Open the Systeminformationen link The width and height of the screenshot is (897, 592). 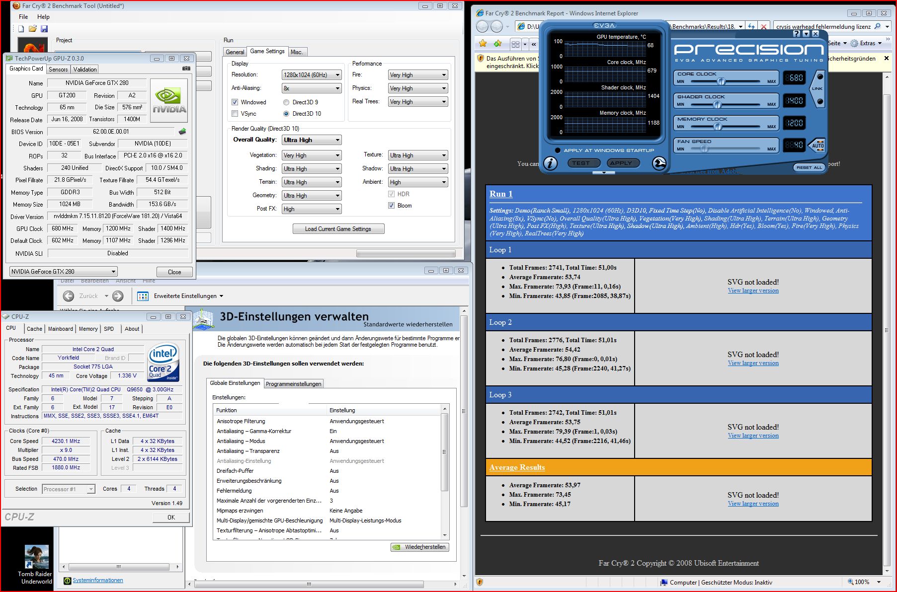point(97,580)
